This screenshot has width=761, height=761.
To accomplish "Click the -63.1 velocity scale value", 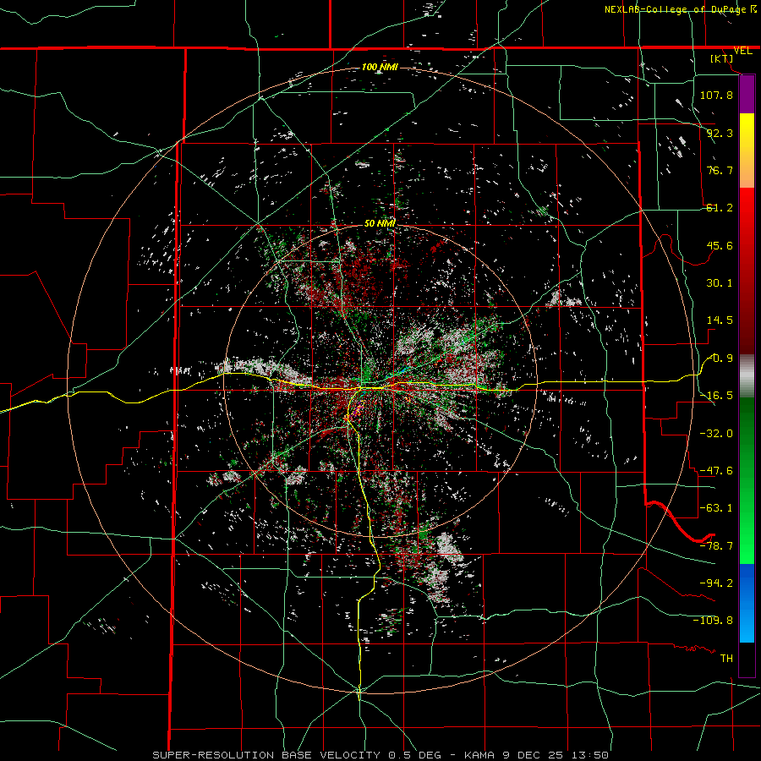I will (716, 508).
